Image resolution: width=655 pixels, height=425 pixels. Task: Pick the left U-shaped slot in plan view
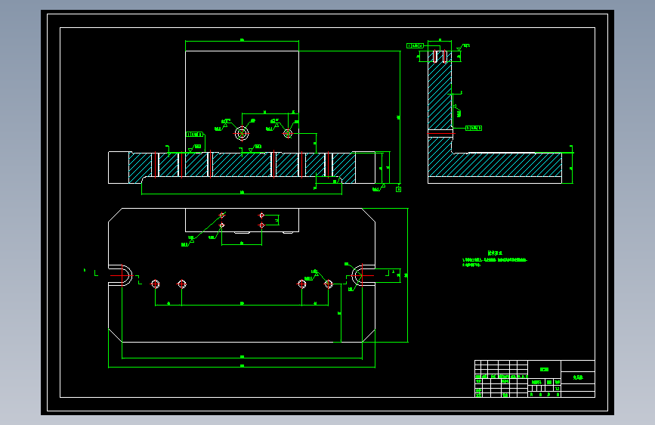coord(122,276)
